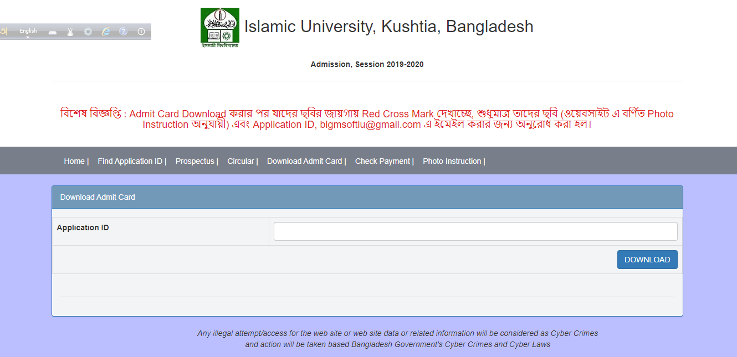This screenshot has width=737, height=357.
Task: Click inside the Application ID input field
Action: 475,231
